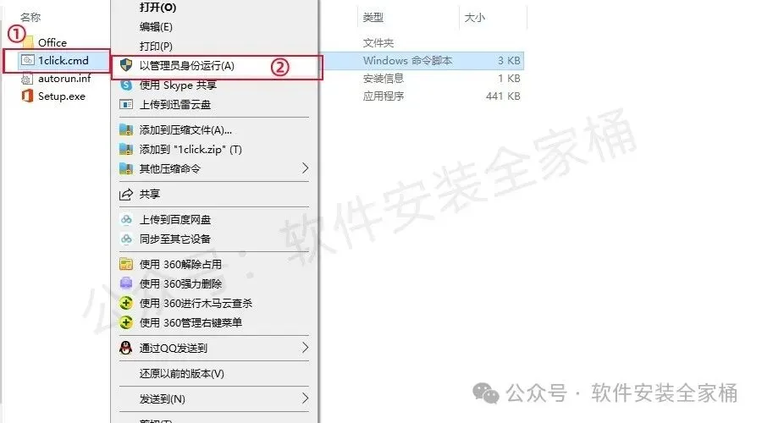Click the shield icon for run as administrator
762x423 pixels.
[x=126, y=65]
